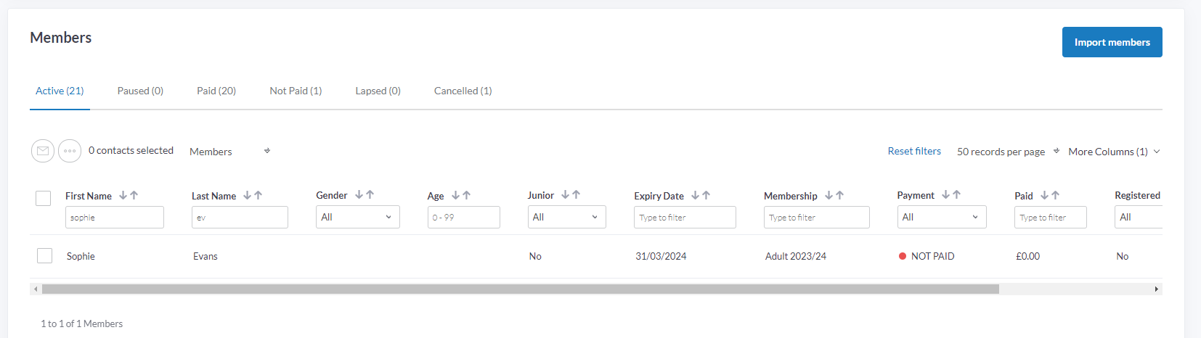Sort First Name descending with down arrow
The image size is (1201, 338).
(x=123, y=195)
